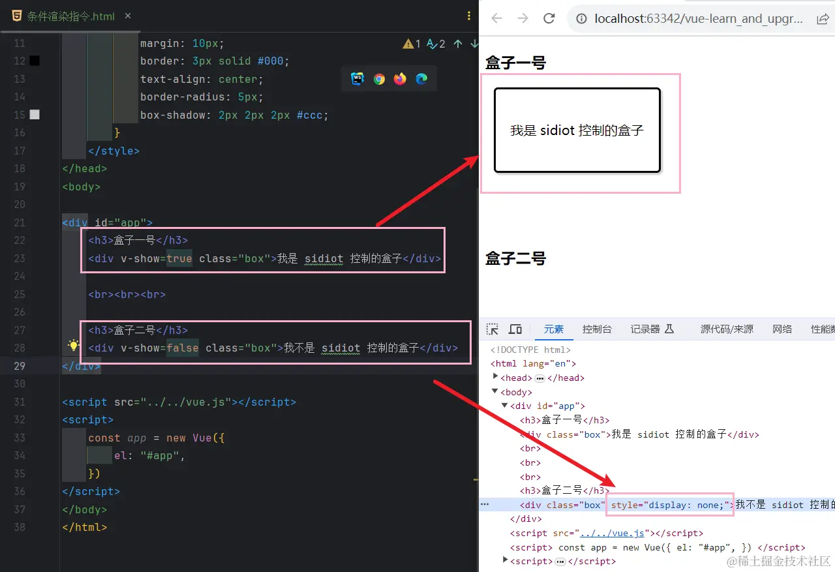Select the h3 盒子二号 node in DevTools
The width and height of the screenshot is (835, 572).
coord(564,490)
